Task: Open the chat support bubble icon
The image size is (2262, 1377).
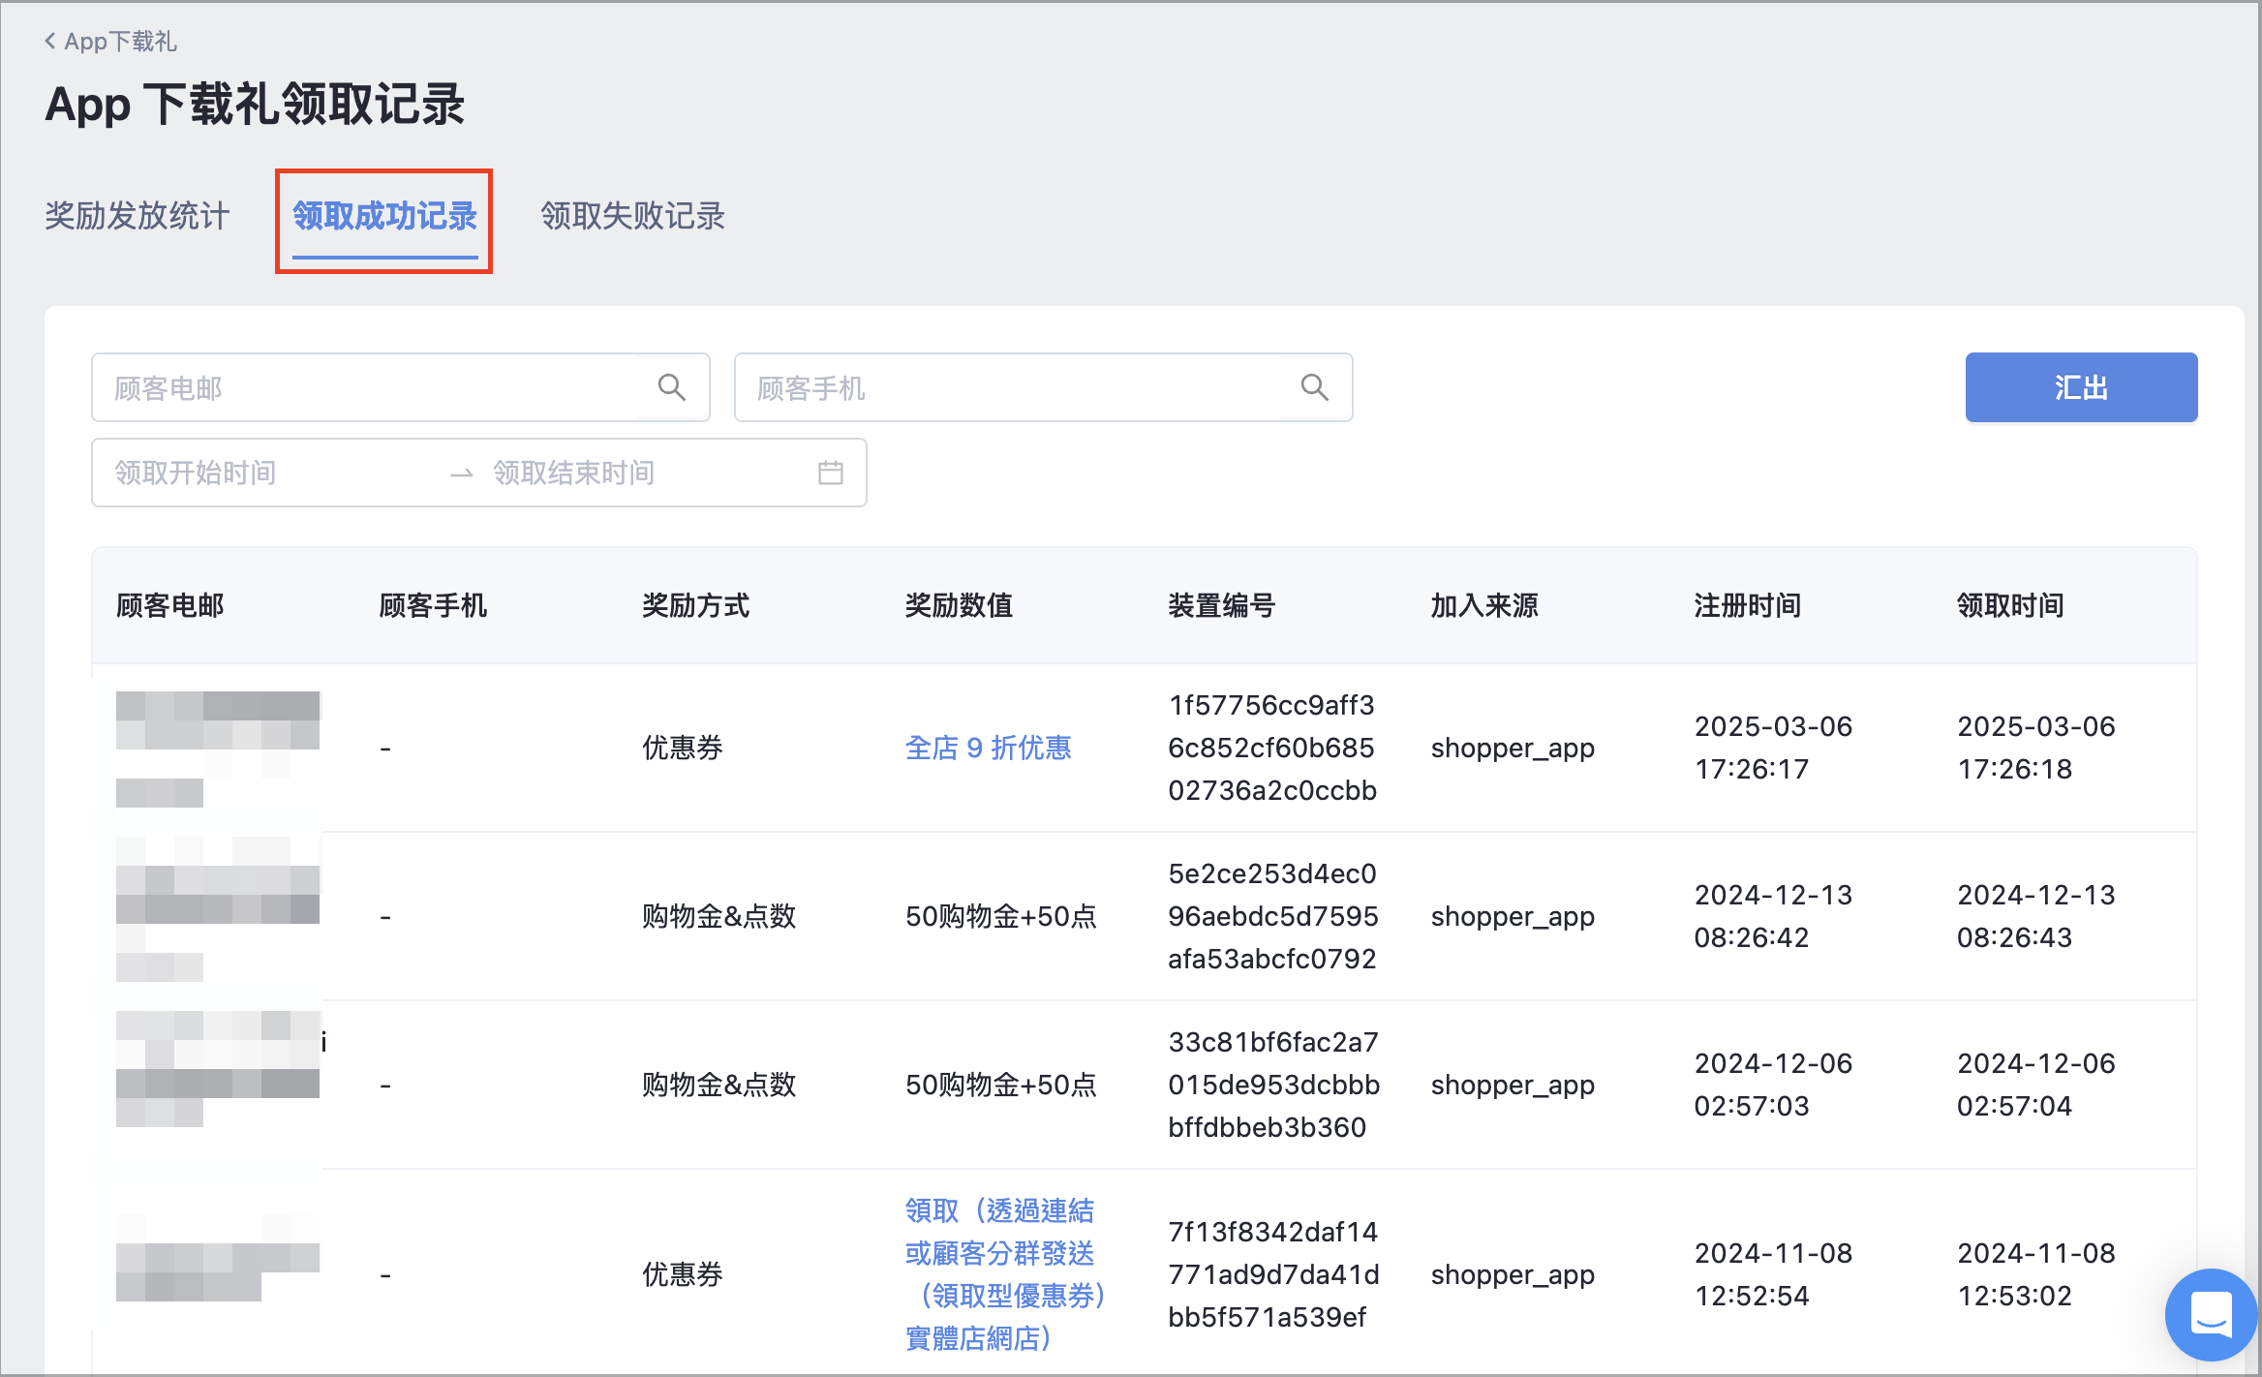Action: pyautogui.click(x=2211, y=1314)
